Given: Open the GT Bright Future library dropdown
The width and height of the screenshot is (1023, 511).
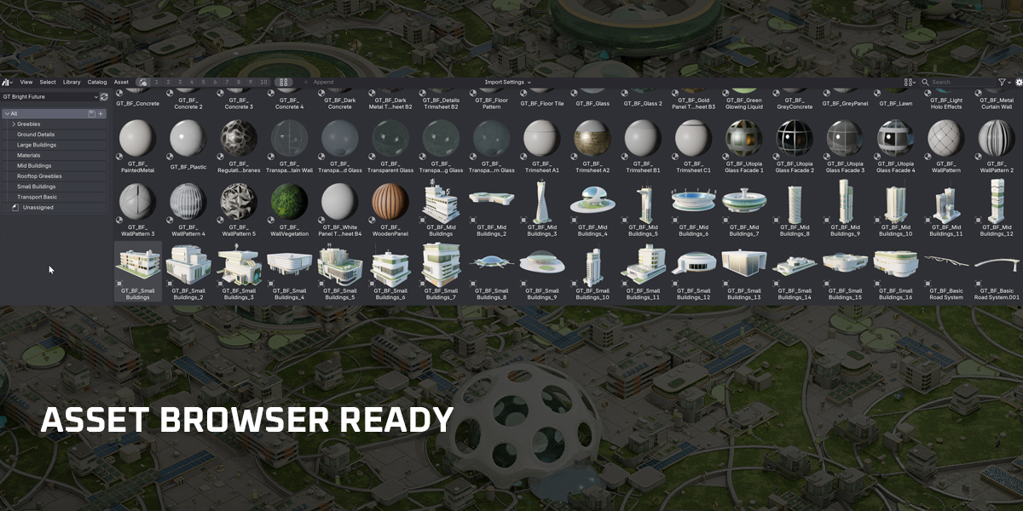Looking at the screenshot, I should (x=49, y=97).
